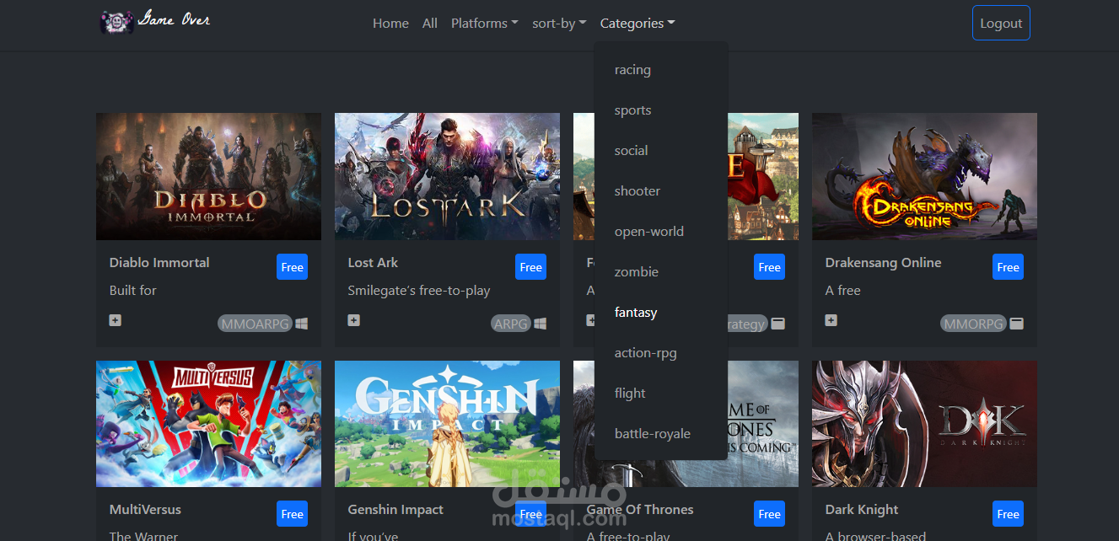Click Free badge on Dark Knight

click(1008, 514)
